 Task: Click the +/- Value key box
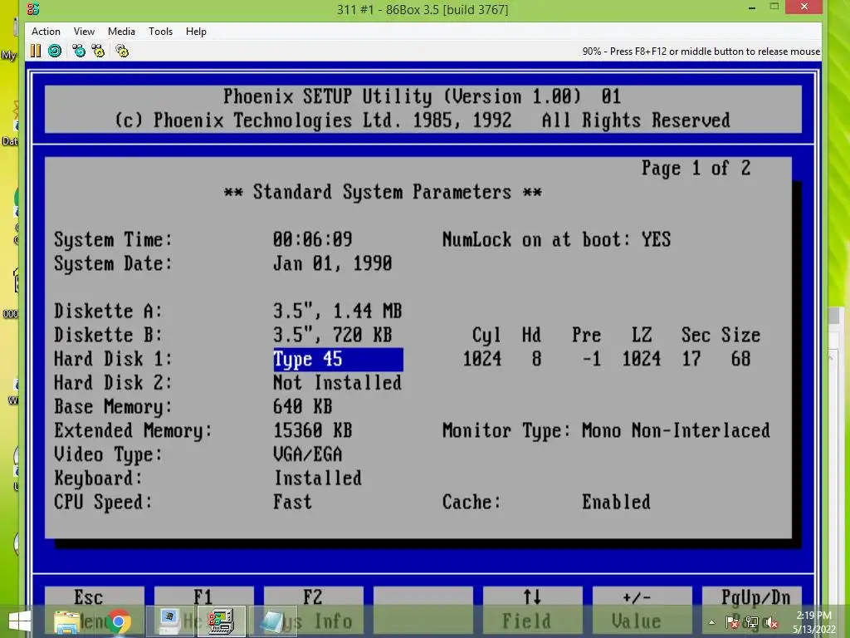tap(642, 610)
